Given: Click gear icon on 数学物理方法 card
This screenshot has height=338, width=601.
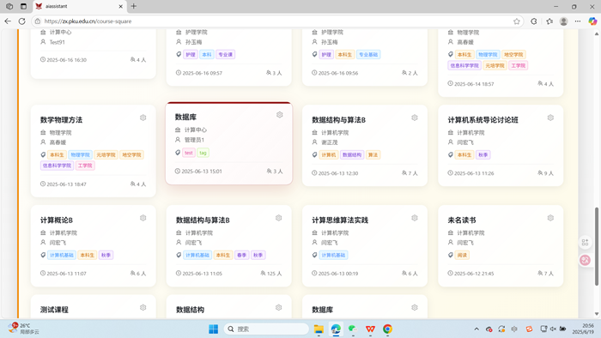Looking at the screenshot, I should point(143,118).
